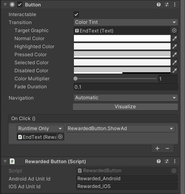Viewport: 185px width, 194px height.
Task: Pick Highlighted Color with eyedropper
Action: pos(174,47)
